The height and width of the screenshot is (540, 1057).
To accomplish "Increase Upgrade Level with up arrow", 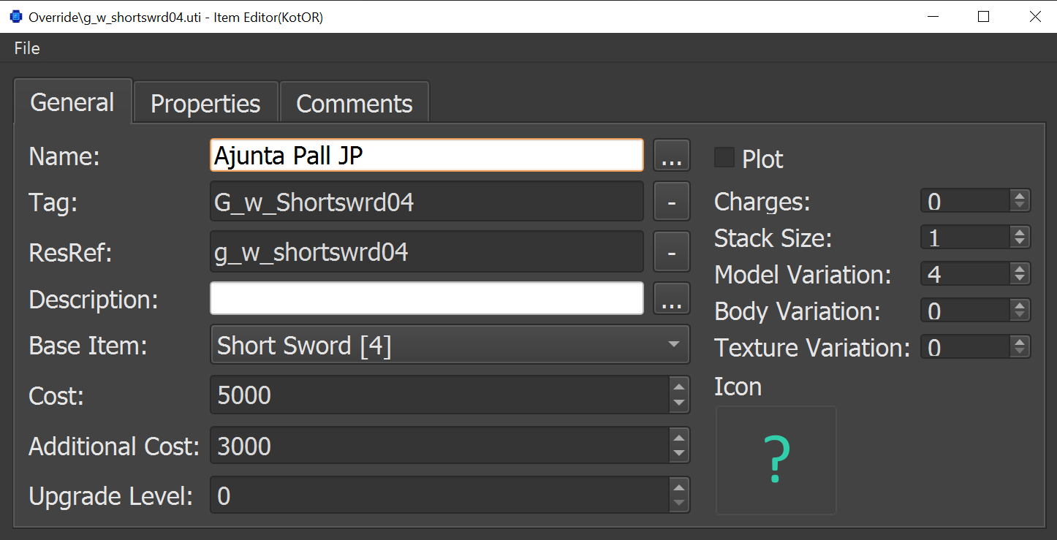I will tap(679, 489).
